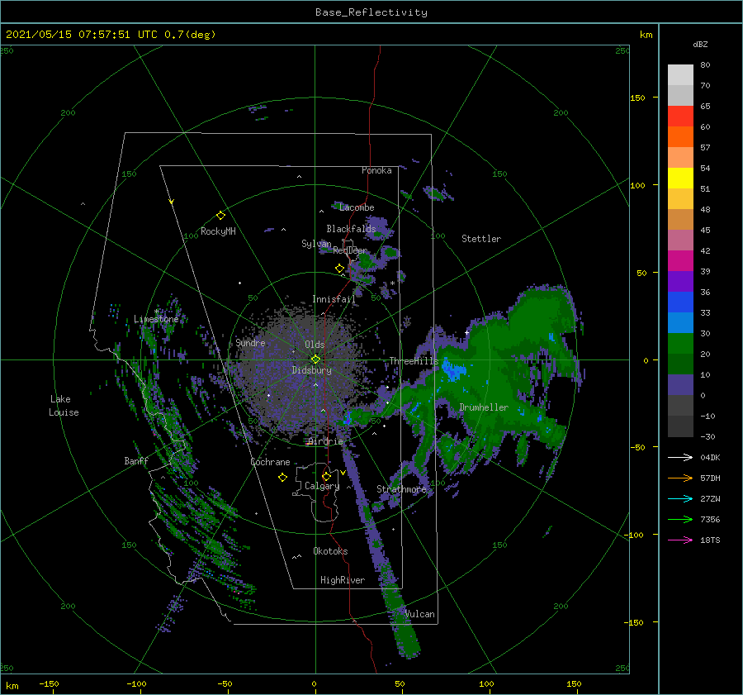Click the orange 57DM arrow in legend

click(x=680, y=478)
